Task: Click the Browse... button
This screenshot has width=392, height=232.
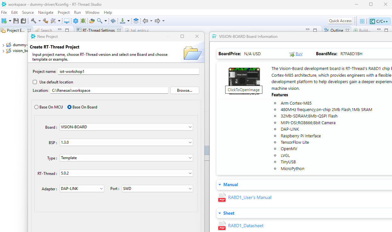Action: 184,90
